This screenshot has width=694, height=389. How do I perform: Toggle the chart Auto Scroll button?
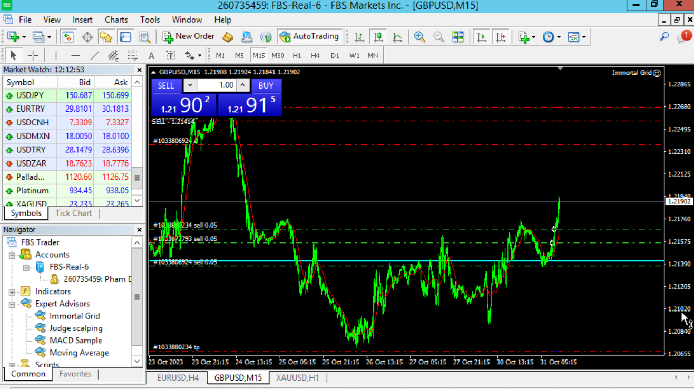[481, 37]
